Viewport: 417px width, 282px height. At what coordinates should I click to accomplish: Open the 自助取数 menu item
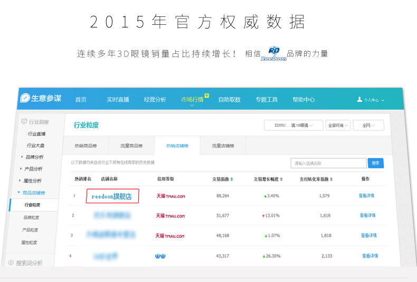230,99
